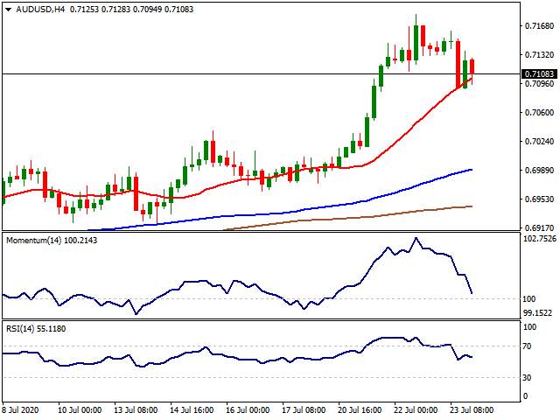Screen dimensions: 560x420
Task: Select the tall green candle topping near 0.71680
Action: click(416, 43)
